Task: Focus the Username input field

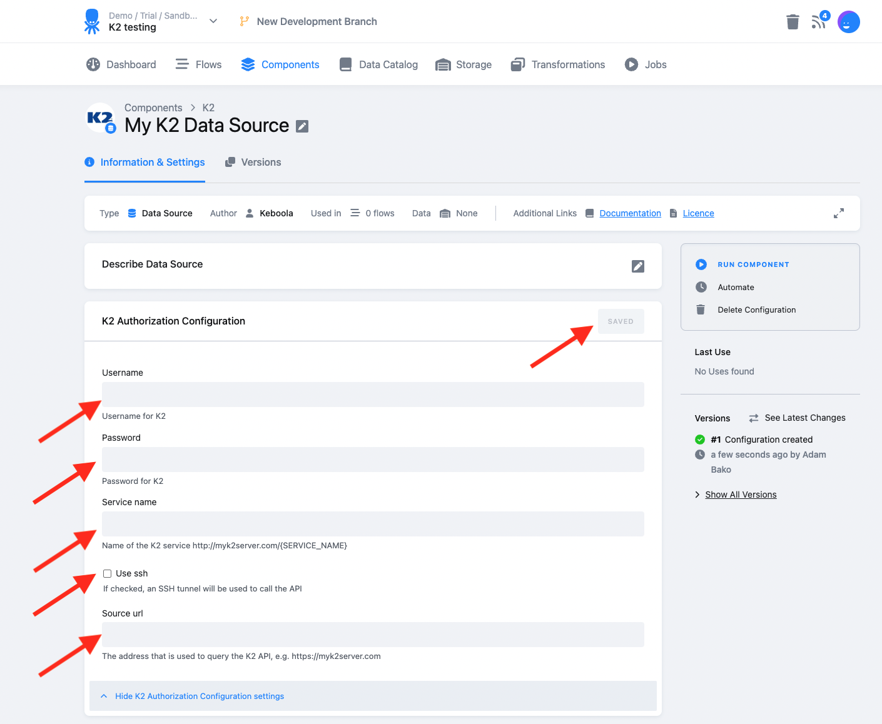Action: (373, 395)
